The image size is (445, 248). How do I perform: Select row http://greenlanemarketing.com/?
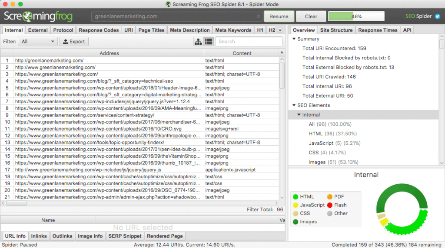(x=140, y=60)
